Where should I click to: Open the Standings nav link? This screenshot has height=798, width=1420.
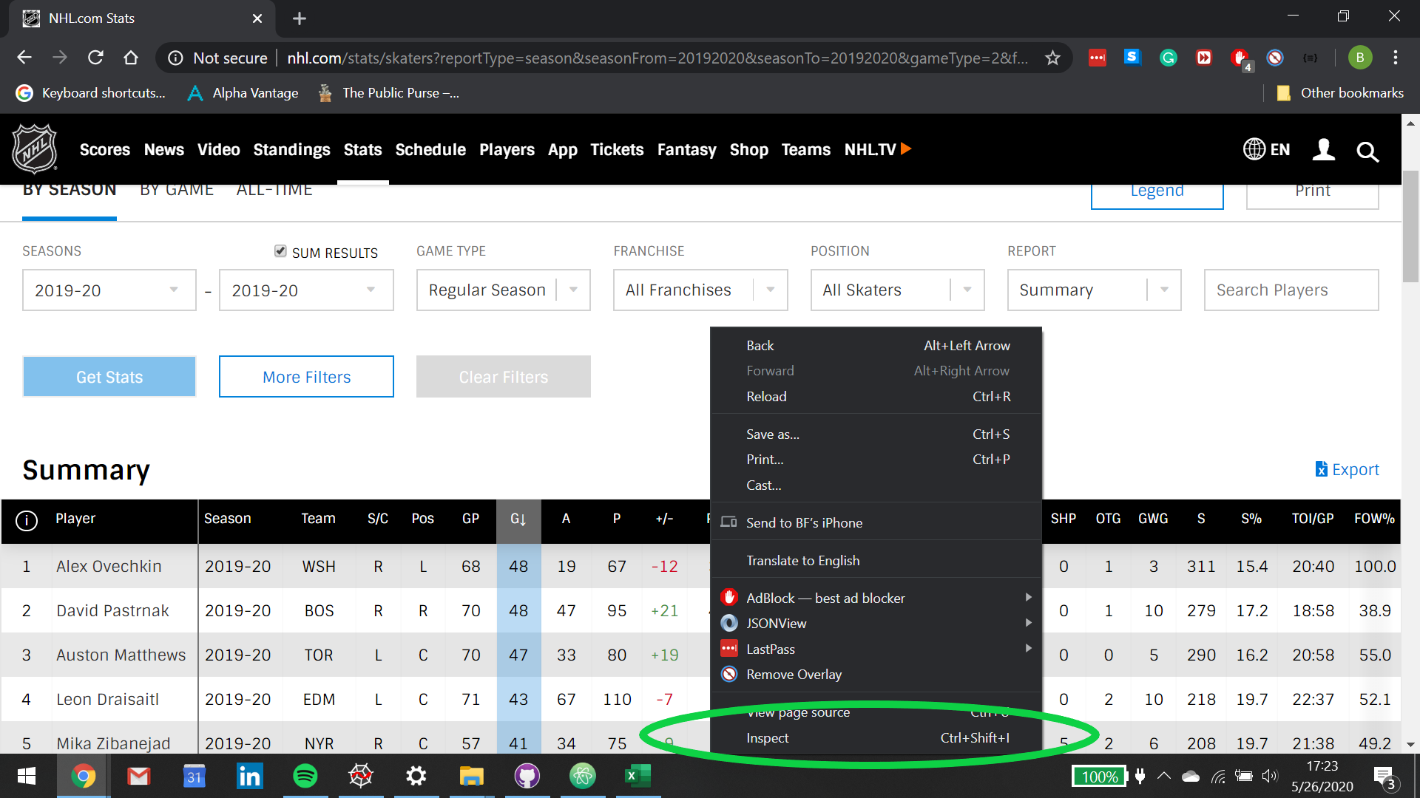[291, 149]
